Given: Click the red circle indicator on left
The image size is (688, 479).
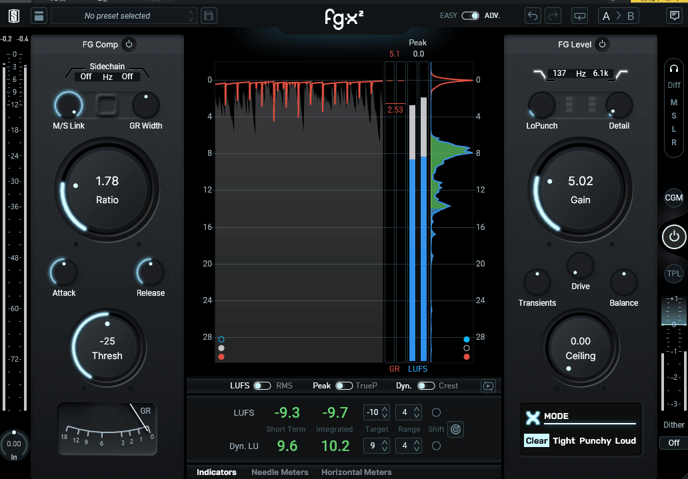Looking at the screenshot, I should pos(221,357).
